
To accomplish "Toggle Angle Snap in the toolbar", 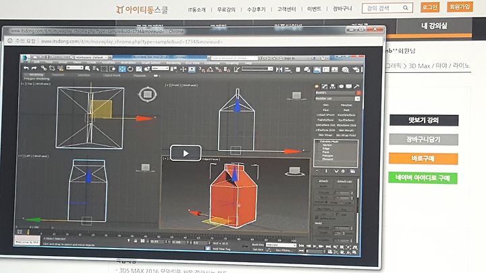I will click(x=210, y=70).
